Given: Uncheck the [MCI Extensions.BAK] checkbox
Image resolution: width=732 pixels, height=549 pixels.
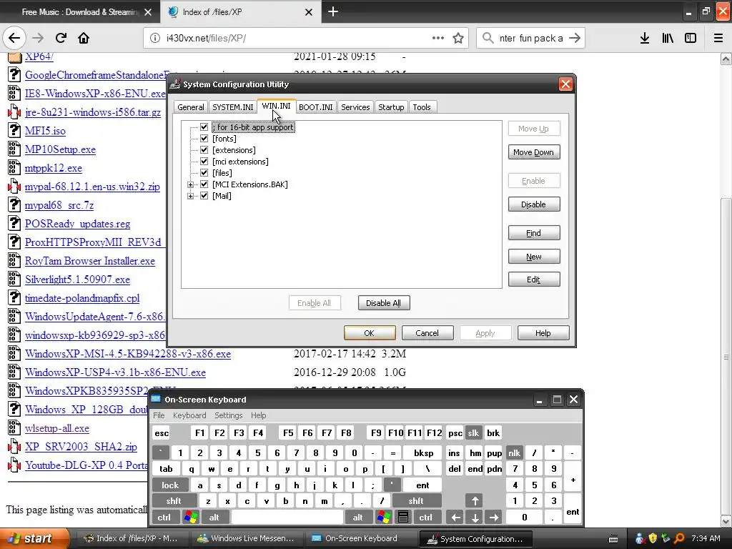Looking at the screenshot, I should pos(204,184).
